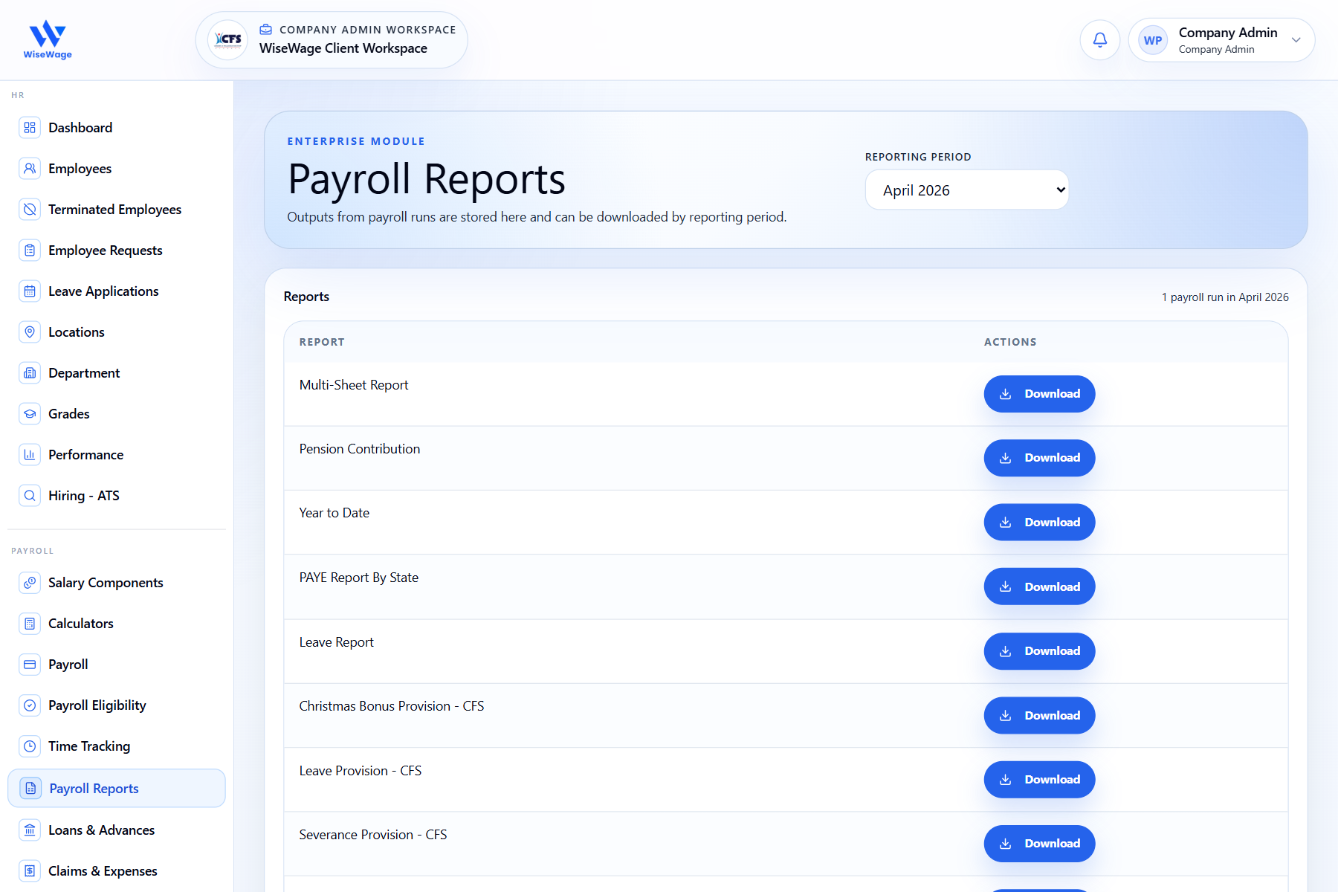
Task: Click the Employee Requests clipboard icon
Action: [30, 251]
